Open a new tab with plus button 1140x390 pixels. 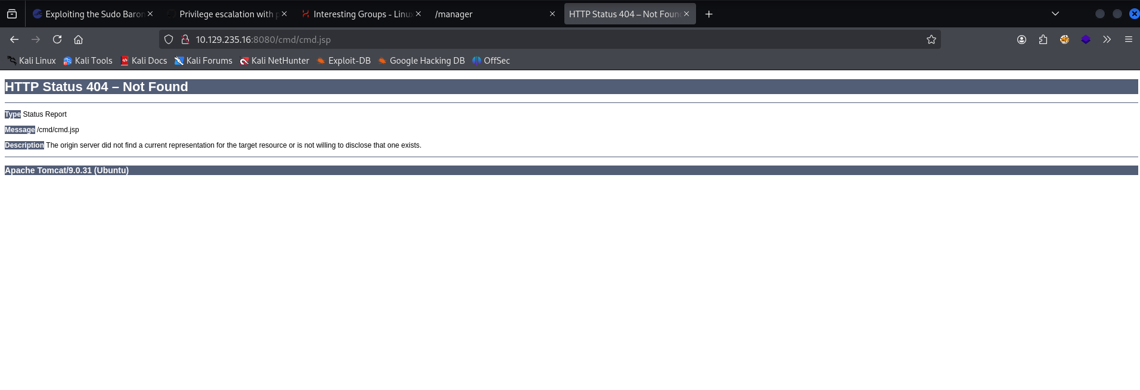click(x=709, y=14)
